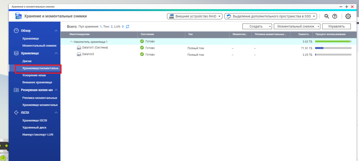
Task: Select the DataVol1 (Система) row name
Action: pyautogui.click(x=95, y=48)
